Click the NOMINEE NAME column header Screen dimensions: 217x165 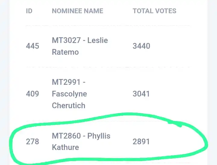click(x=77, y=11)
